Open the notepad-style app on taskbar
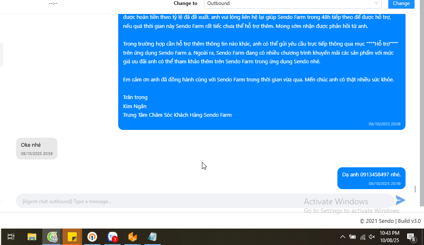 153,237
